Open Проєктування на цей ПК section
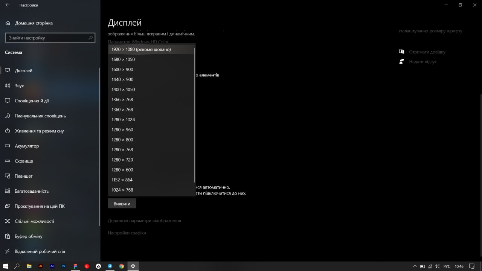 (x=50, y=206)
